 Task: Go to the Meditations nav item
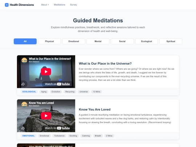tap(60, 5)
